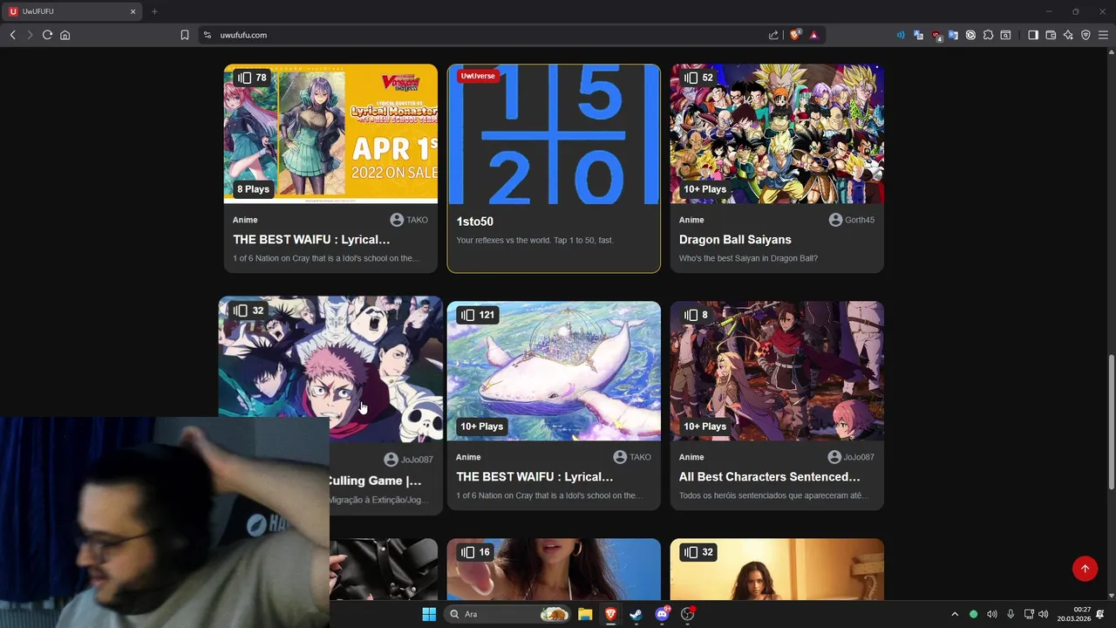The width and height of the screenshot is (1116, 628).
Task: Open All Best Characters Sentenced thumbnail
Action: point(777,371)
